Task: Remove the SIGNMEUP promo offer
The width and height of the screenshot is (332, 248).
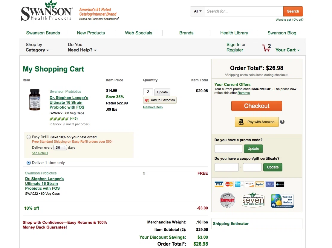Action: click(x=244, y=93)
